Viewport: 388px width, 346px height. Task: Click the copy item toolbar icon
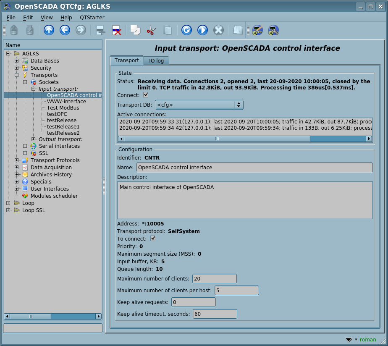[135, 30]
